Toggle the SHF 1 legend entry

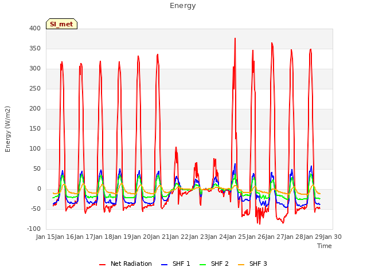pyautogui.click(x=175, y=264)
